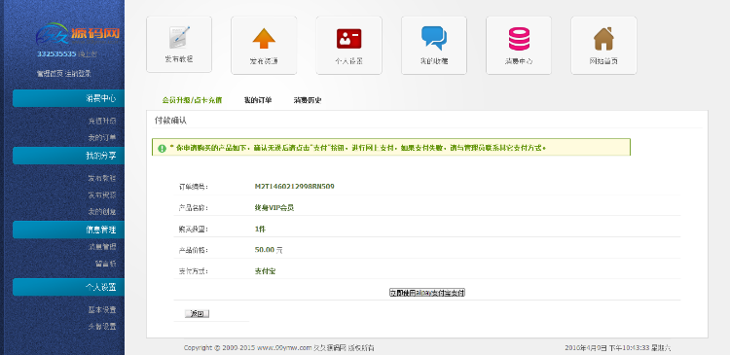Open the 个人设置 red ID card tile
The image size is (730, 355).
pos(348,45)
